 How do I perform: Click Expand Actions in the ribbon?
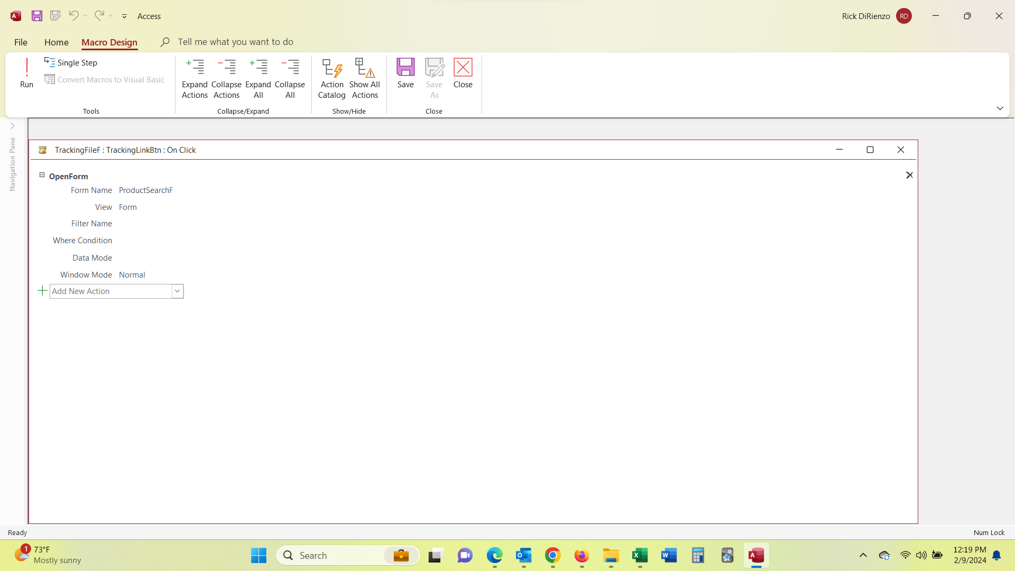pyautogui.click(x=194, y=78)
